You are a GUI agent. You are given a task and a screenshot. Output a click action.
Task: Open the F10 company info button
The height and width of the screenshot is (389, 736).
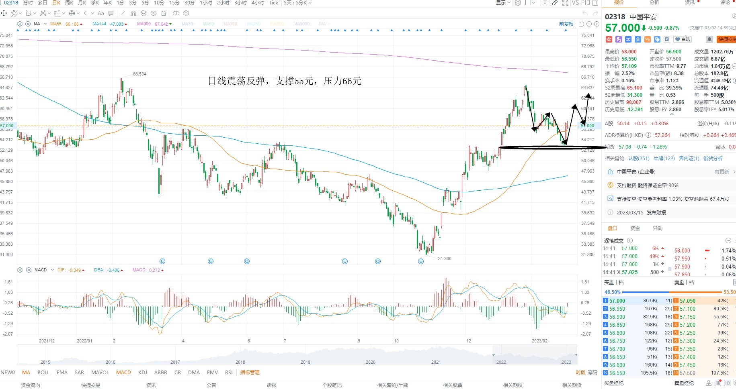[585, 3]
